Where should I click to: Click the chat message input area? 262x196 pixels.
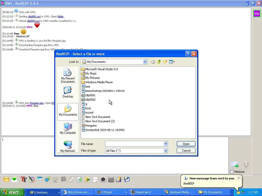(x=115, y=155)
